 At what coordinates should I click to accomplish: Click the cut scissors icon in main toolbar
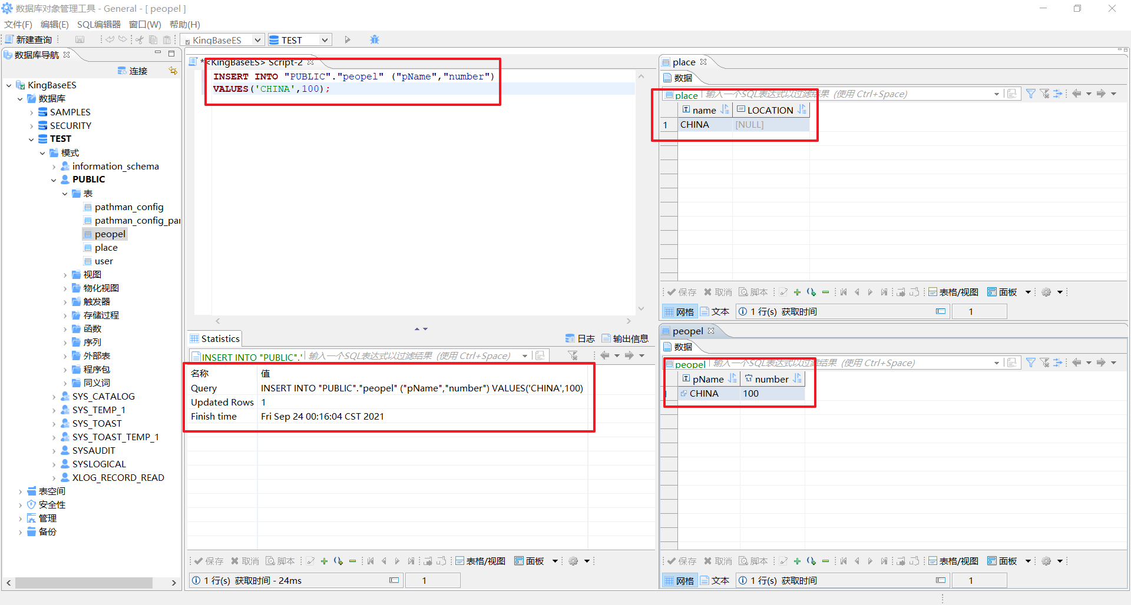point(140,39)
